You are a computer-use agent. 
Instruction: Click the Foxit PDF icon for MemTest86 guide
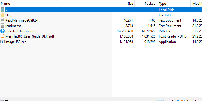[3, 36]
